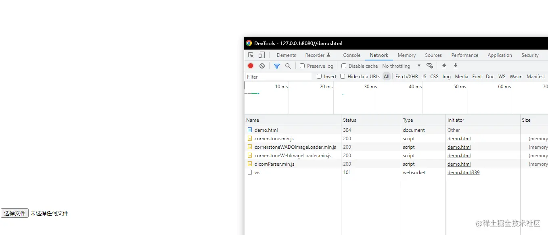Export HAR file download icon

pyautogui.click(x=456, y=66)
